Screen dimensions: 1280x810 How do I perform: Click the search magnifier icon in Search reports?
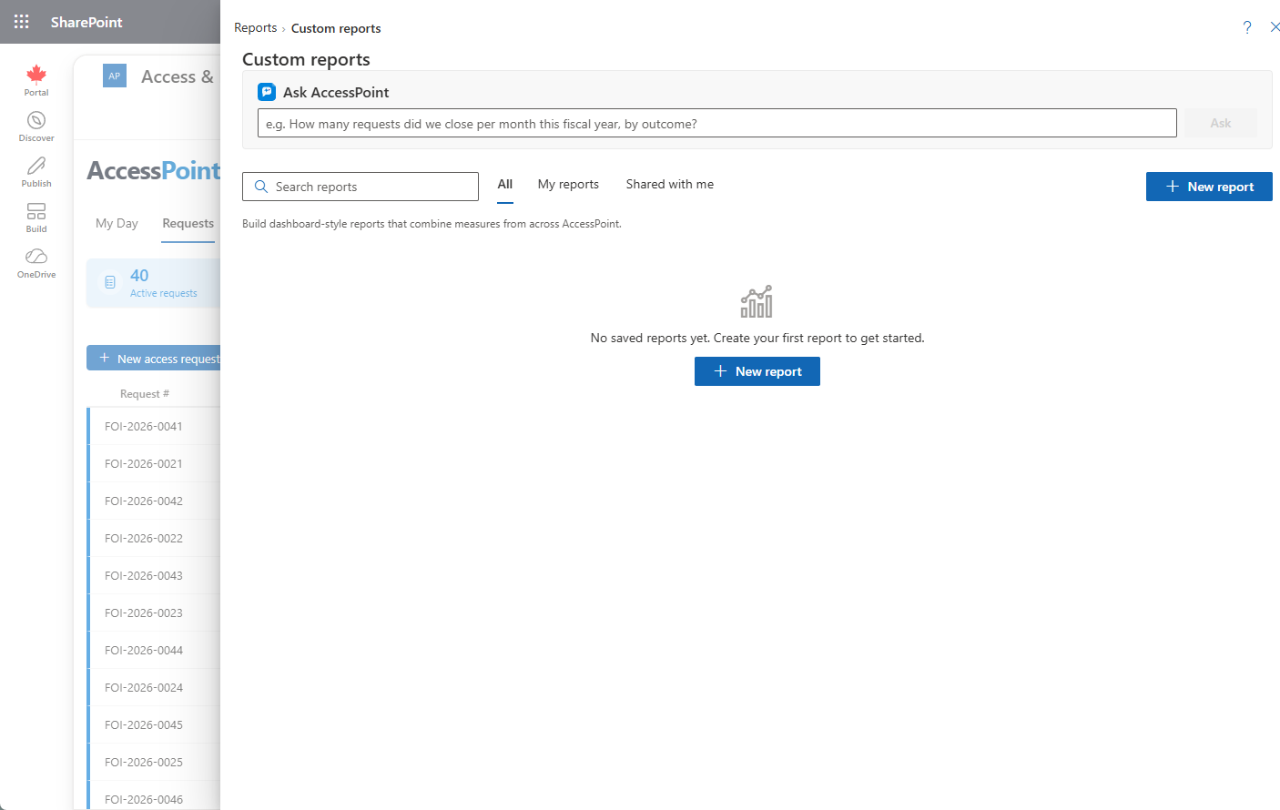pos(261,187)
